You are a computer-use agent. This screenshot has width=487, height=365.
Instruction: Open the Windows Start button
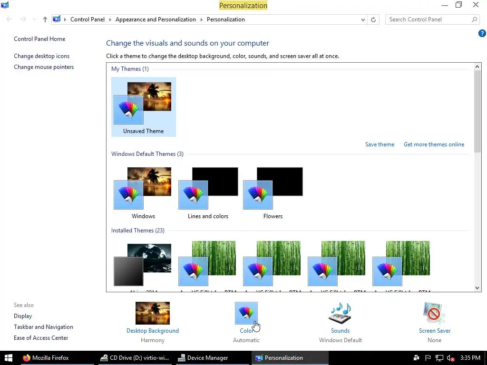pyautogui.click(x=9, y=357)
